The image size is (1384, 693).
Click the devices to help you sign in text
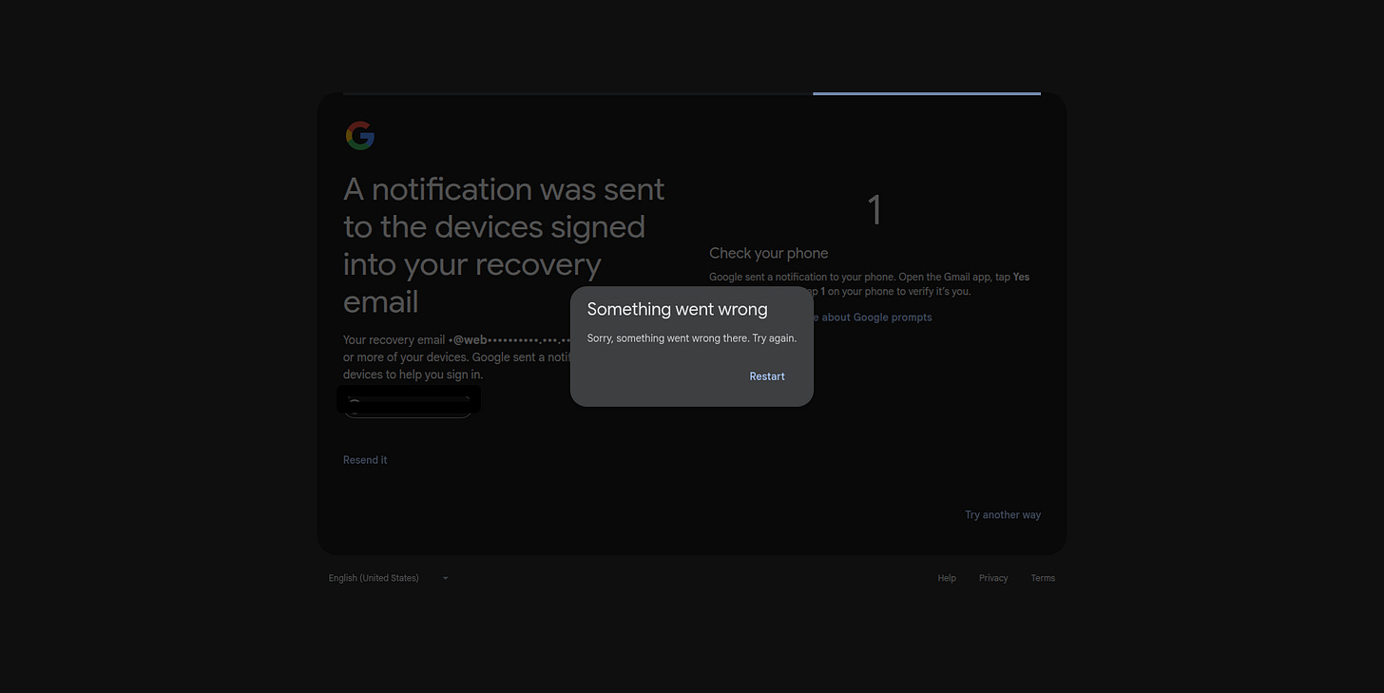pyautogui.click(x=413, y=375)
